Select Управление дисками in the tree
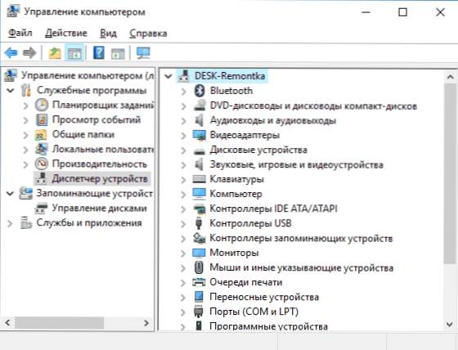Screen dimensions: 458x350 point(99,208)
